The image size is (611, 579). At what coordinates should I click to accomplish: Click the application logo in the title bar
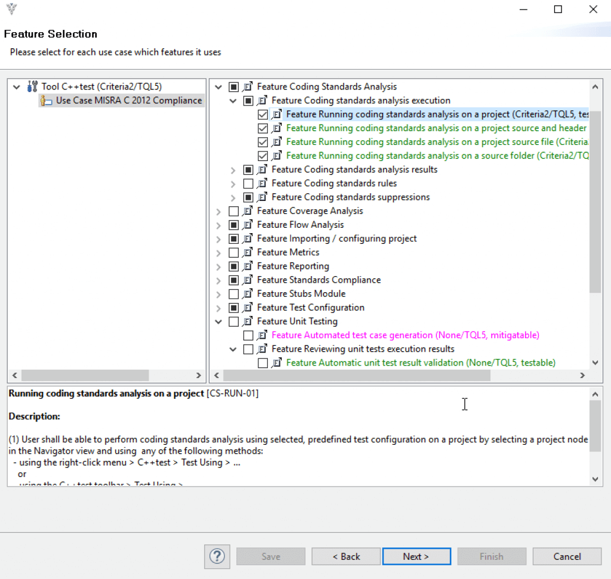[x=12, y=8]
